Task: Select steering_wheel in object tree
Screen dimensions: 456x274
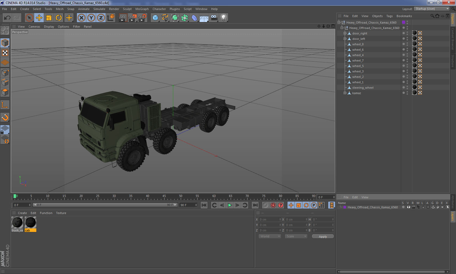Action: coord(363,88)
